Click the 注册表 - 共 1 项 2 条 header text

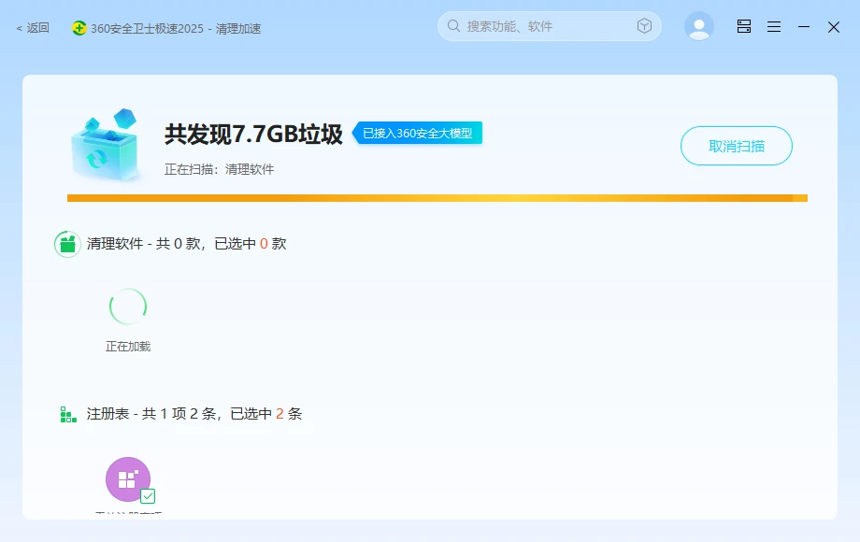tap(194, 414)
